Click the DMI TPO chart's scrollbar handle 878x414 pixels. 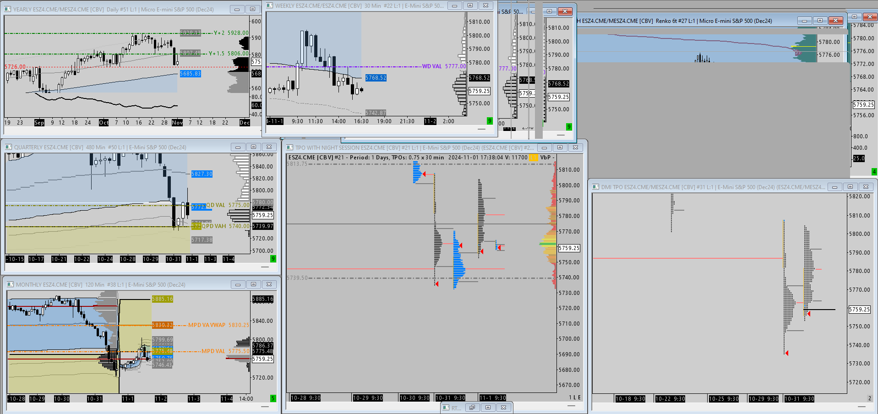point(862,406)
